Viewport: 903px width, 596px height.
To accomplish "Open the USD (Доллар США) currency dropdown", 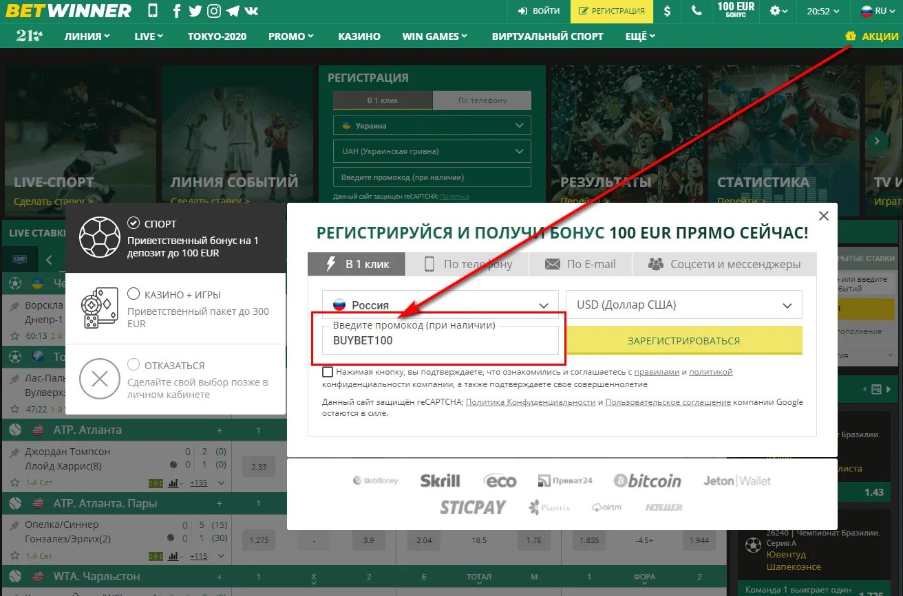I will point(684,305).
